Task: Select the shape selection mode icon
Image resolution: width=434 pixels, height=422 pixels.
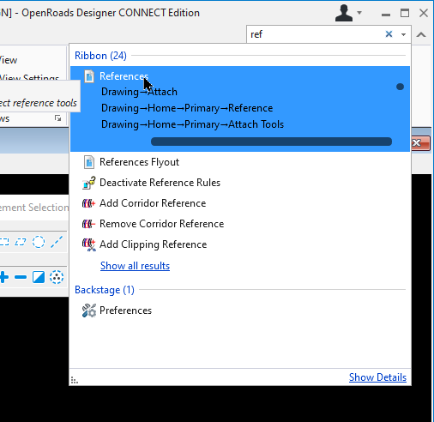Action: (x=21, y=242)
